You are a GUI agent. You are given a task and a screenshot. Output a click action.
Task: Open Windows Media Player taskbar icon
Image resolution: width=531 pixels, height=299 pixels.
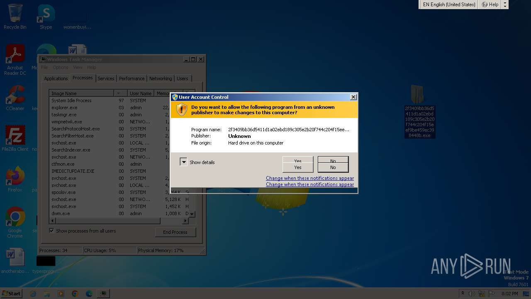[x=61, y=294]
